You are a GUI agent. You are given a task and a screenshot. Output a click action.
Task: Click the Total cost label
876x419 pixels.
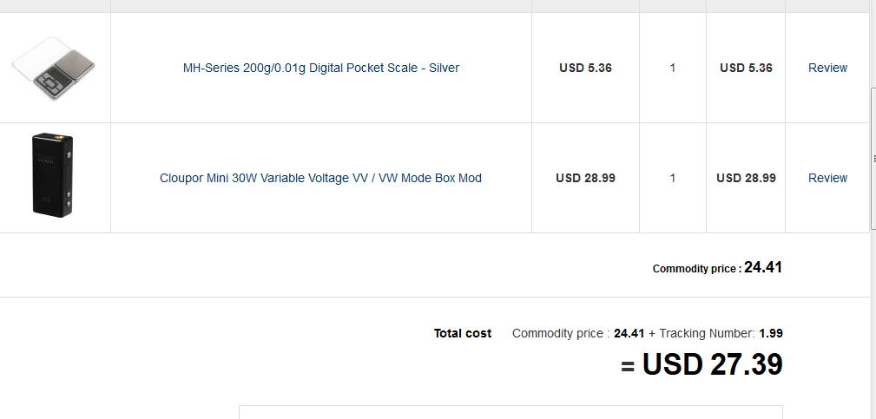[463, 333]
